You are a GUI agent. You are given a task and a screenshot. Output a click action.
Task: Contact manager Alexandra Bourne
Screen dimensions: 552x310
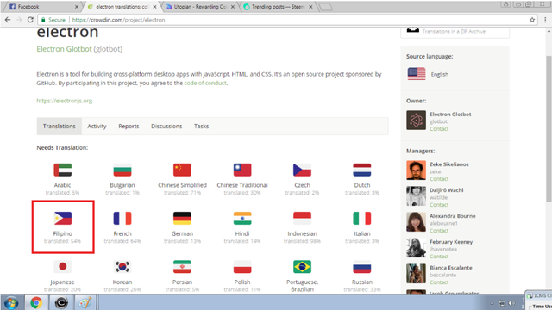439,231
